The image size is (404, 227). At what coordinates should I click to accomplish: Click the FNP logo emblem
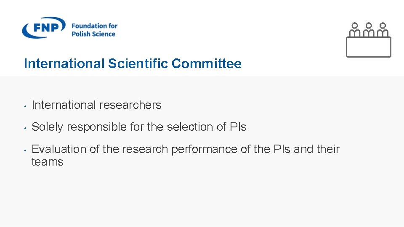44,28
